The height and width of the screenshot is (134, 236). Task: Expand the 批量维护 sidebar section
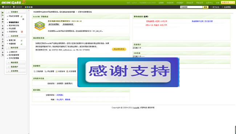(x=16, y=67)
